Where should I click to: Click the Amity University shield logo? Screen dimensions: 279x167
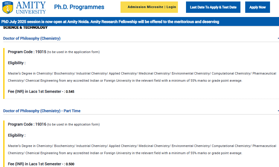coord(7,8)
